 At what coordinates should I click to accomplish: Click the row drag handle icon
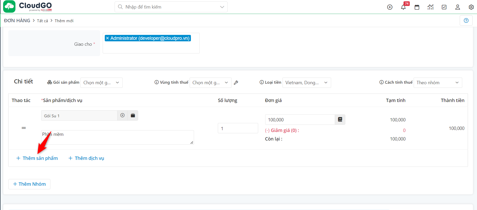24,128
